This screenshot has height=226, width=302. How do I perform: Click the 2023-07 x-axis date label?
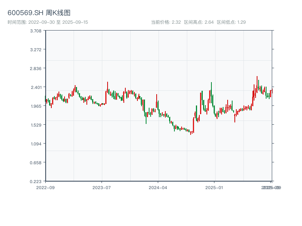102,187
